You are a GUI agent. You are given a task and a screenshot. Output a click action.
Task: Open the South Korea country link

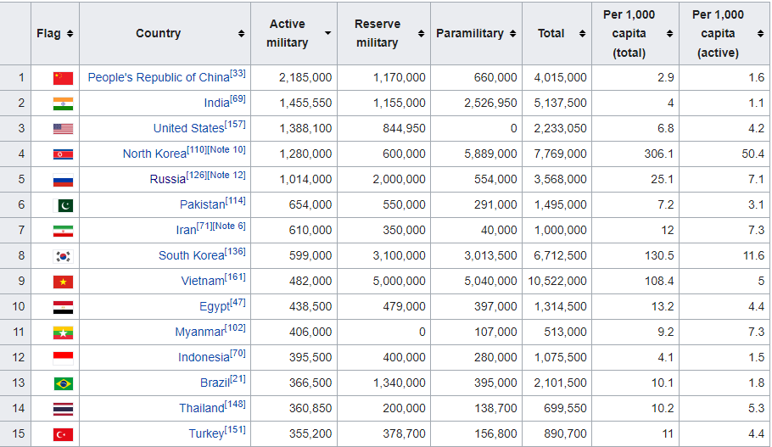click(192, 256)
